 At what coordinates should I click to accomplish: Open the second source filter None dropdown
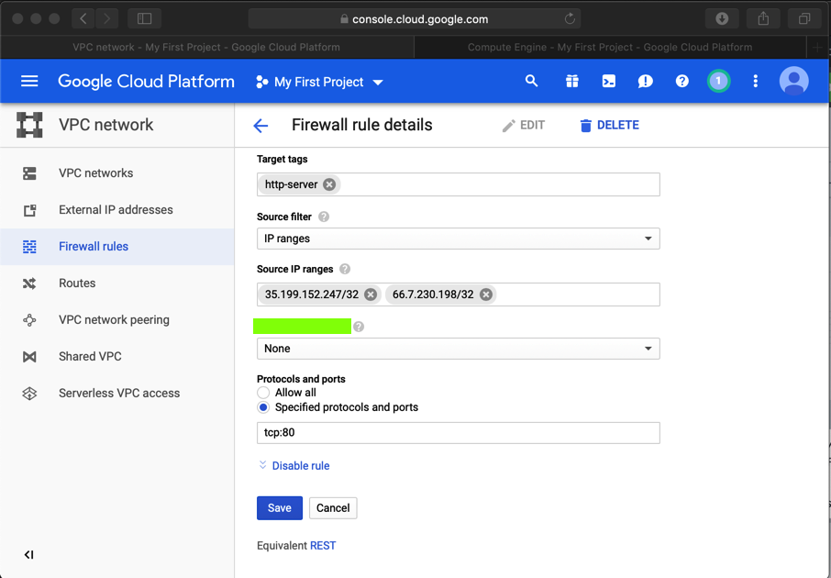click(458, 349)
